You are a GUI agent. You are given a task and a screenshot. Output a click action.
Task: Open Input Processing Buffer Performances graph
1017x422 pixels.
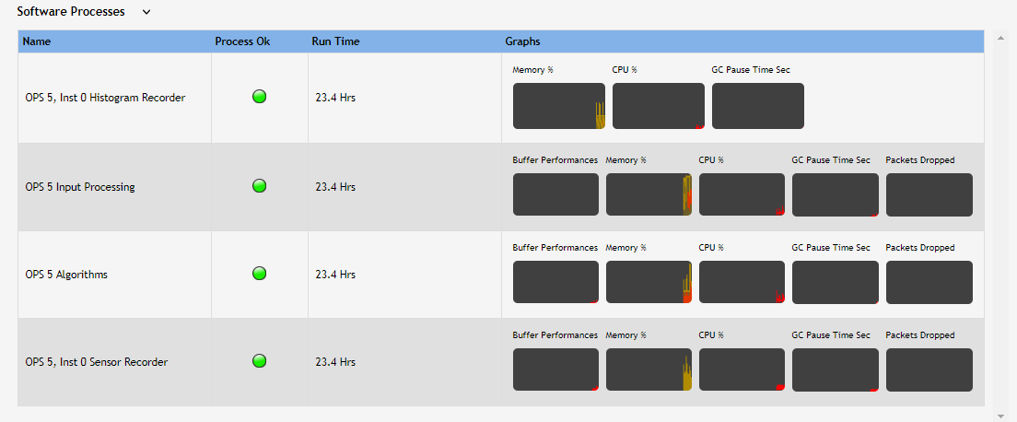point(555,194)
